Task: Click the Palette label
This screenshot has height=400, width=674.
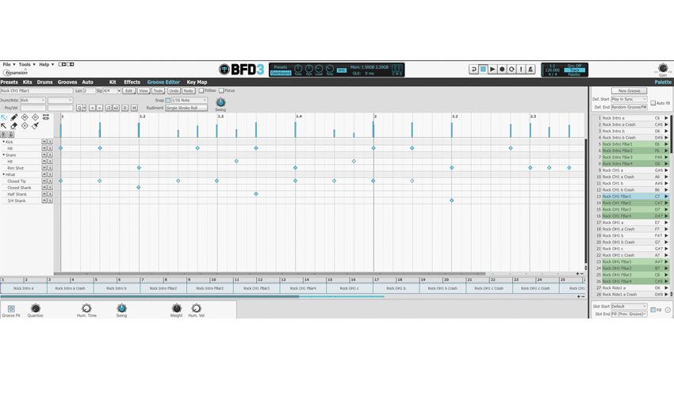Action: [x=663, y=82]
